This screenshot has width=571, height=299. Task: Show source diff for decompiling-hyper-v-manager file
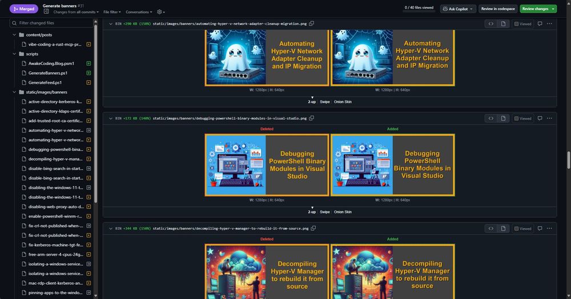[x=491, y=228]
